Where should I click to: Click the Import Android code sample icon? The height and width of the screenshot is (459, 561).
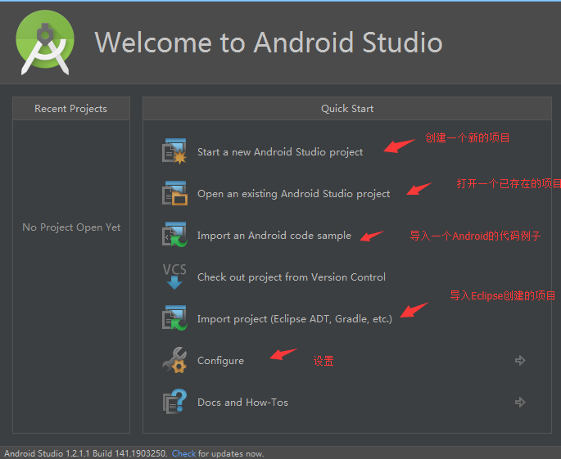174,235
